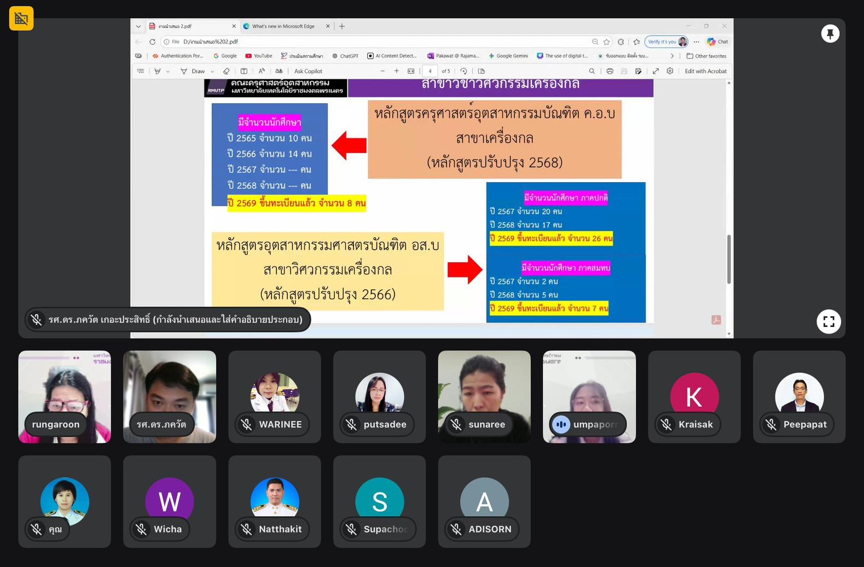The image size is (864, 567).
Task: Open the PDF settings gear icon
Action: tap(670, 71)
